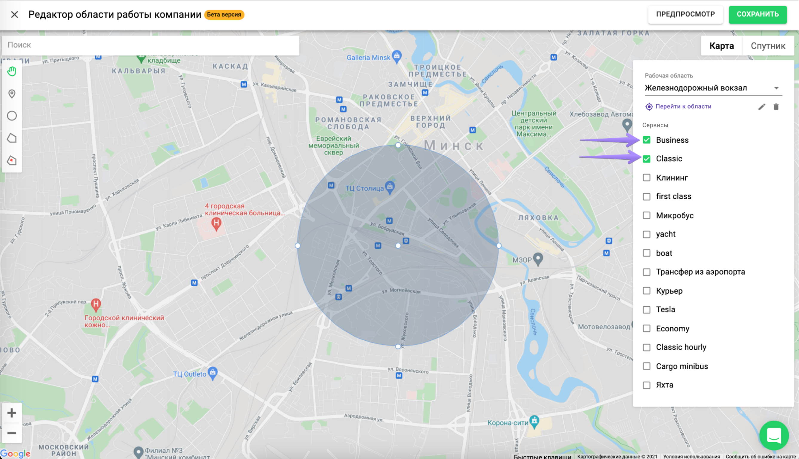Click the pencil edit area icon
Image resolution: width=799 pixels, height=459 pixels.
761,107
